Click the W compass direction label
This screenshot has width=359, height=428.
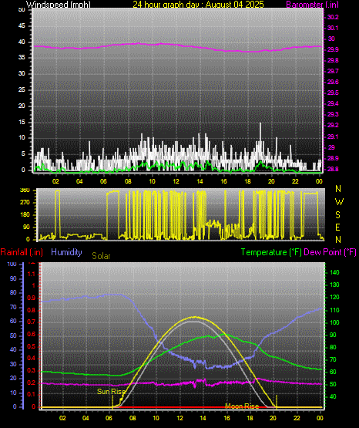point(339,202)
